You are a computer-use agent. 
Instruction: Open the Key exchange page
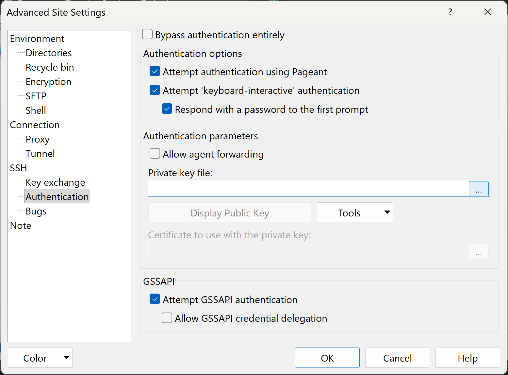(x=55, y=182)
